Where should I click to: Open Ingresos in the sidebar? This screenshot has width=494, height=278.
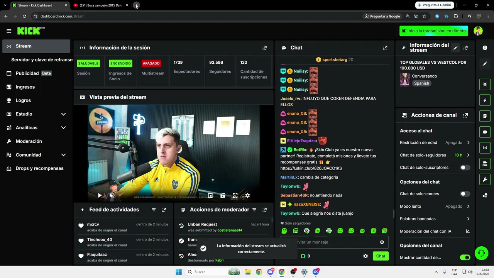click(36, 87)
